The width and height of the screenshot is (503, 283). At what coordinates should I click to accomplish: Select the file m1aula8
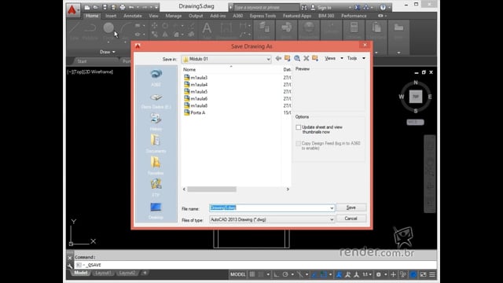coord(196,105)
